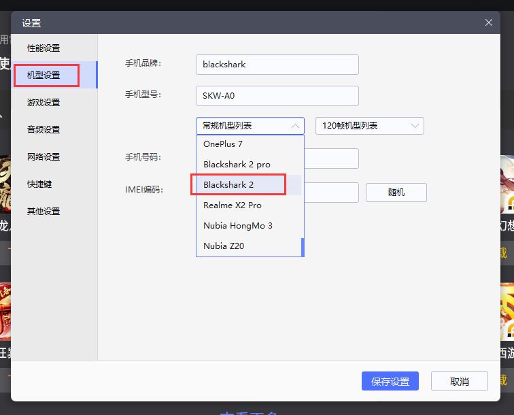Screen dimensions: 514x415
Task: Click the 手机品牌 blackshark input field
Action: [277, 65]
